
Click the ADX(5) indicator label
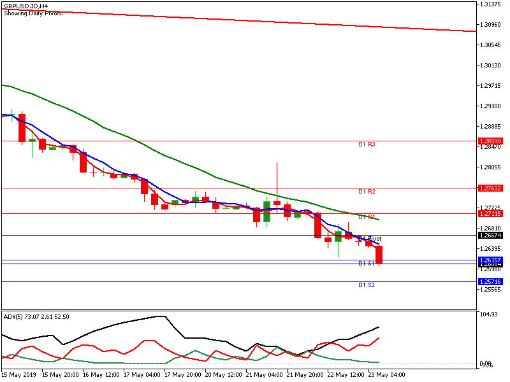coord(36,316)
